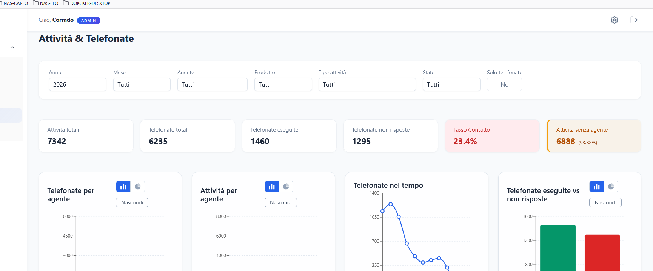Screen dimensions: 653x271
Task: Click the red bar in the eseguite chart
Action: tap(602, 253)
